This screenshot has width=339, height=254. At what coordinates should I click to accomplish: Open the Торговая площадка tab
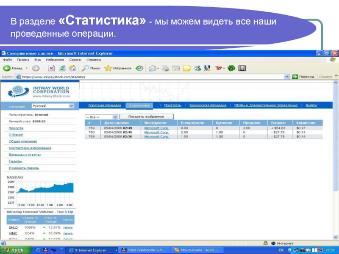pyautogui.click(x=105, y=105)
